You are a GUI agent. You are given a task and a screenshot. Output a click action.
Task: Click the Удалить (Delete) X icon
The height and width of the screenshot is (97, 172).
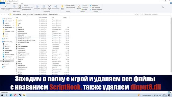click(49, 6)
